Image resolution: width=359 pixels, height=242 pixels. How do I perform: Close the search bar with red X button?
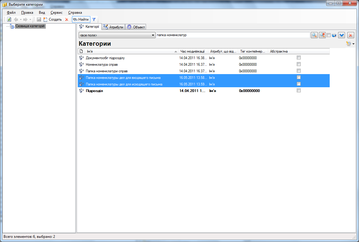(351, 35)
